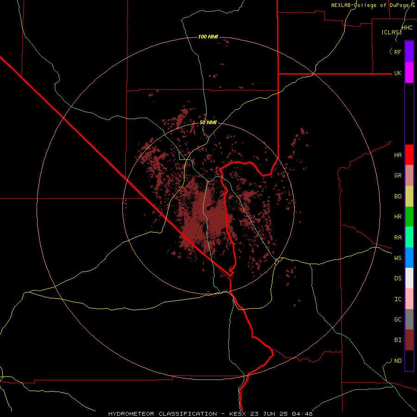Click the DS white color swatch

[x=409, y=278]
